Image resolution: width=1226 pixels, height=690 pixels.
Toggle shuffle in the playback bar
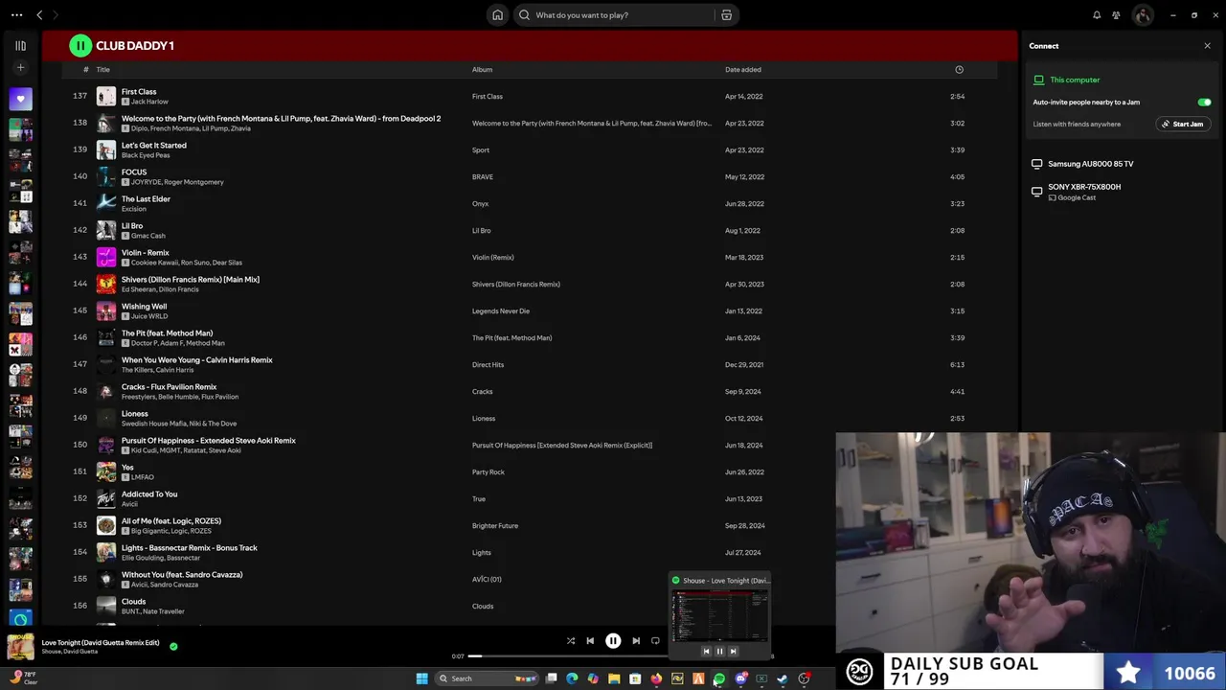[x=571, y=641]
